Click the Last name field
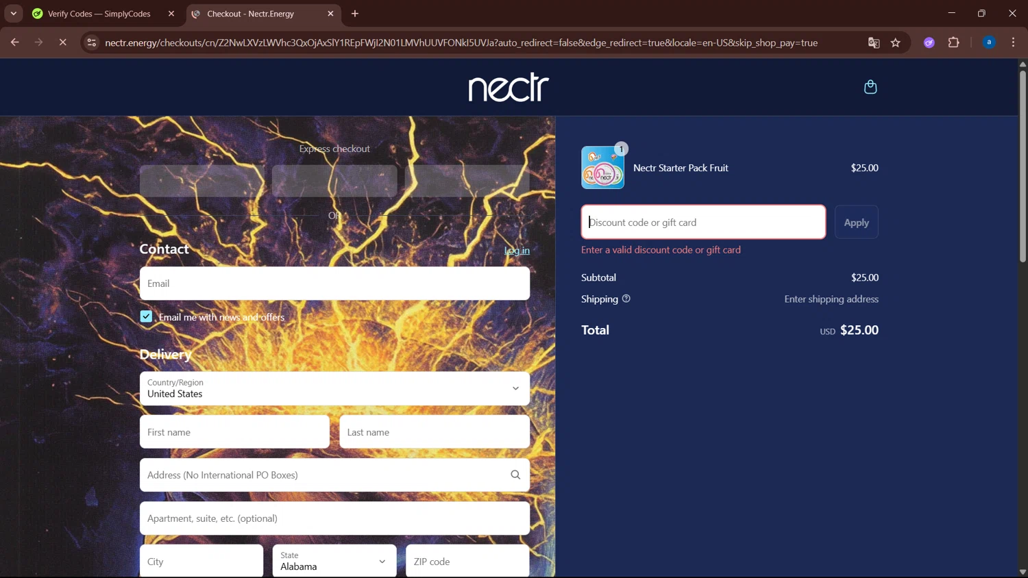Image resolution: width=1028 pixels, height=578 pixels. click(x=435, y=432)
